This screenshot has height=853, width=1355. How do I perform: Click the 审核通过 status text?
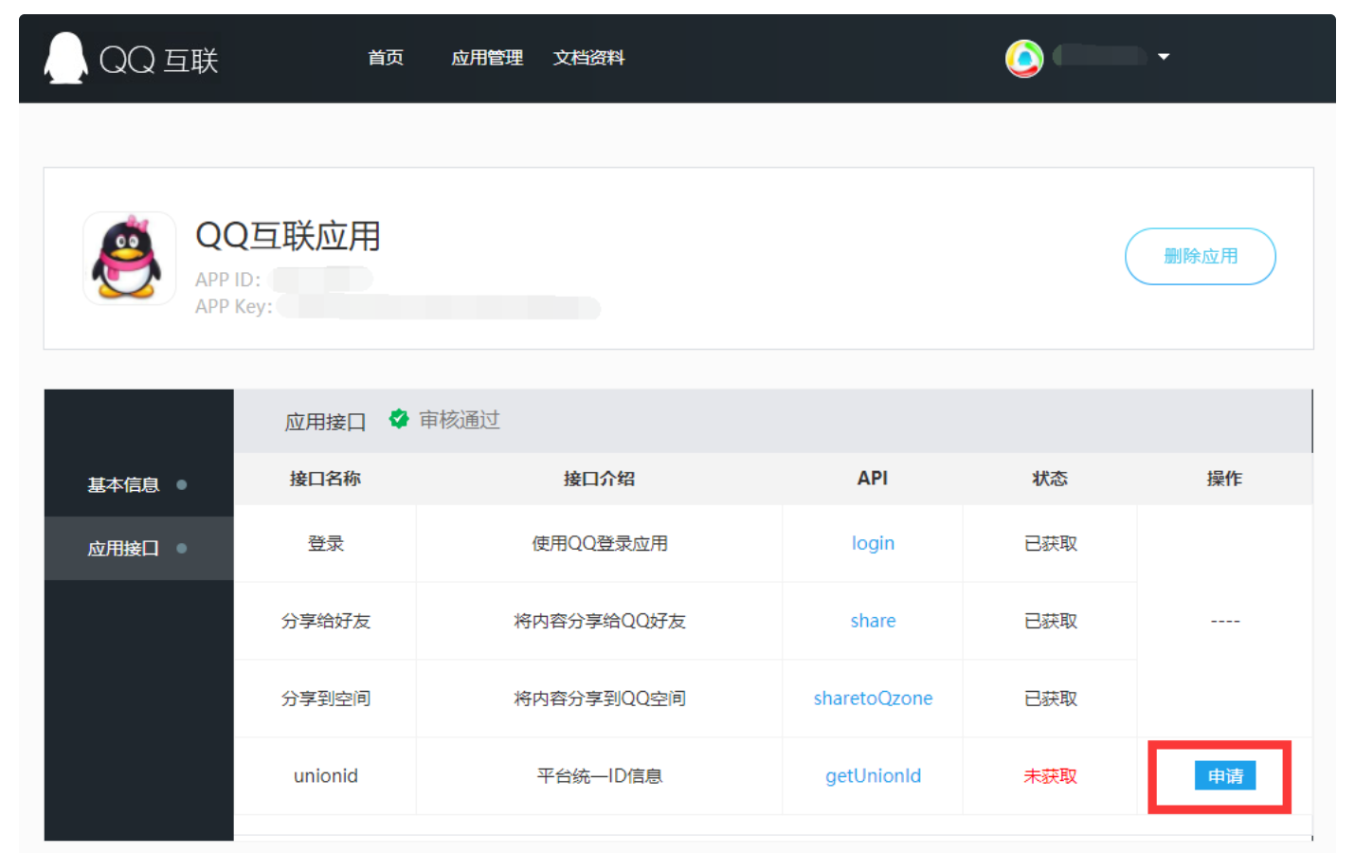click(x=460, y=420)
